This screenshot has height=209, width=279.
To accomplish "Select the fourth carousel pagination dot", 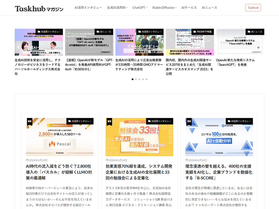I will pyautogui.click(x=143, y=79).
